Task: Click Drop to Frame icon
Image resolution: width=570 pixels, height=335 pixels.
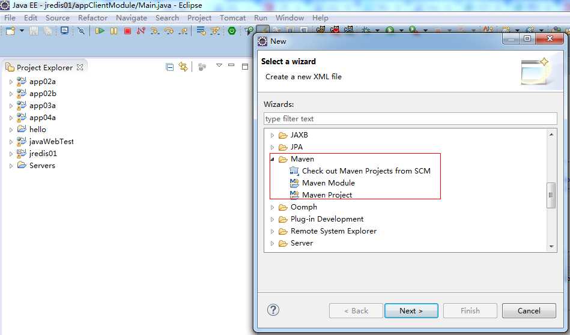Action: point(201,31)
